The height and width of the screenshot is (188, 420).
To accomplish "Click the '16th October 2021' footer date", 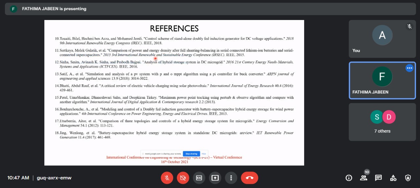I will pyautogui.click(x=175, y=162).
